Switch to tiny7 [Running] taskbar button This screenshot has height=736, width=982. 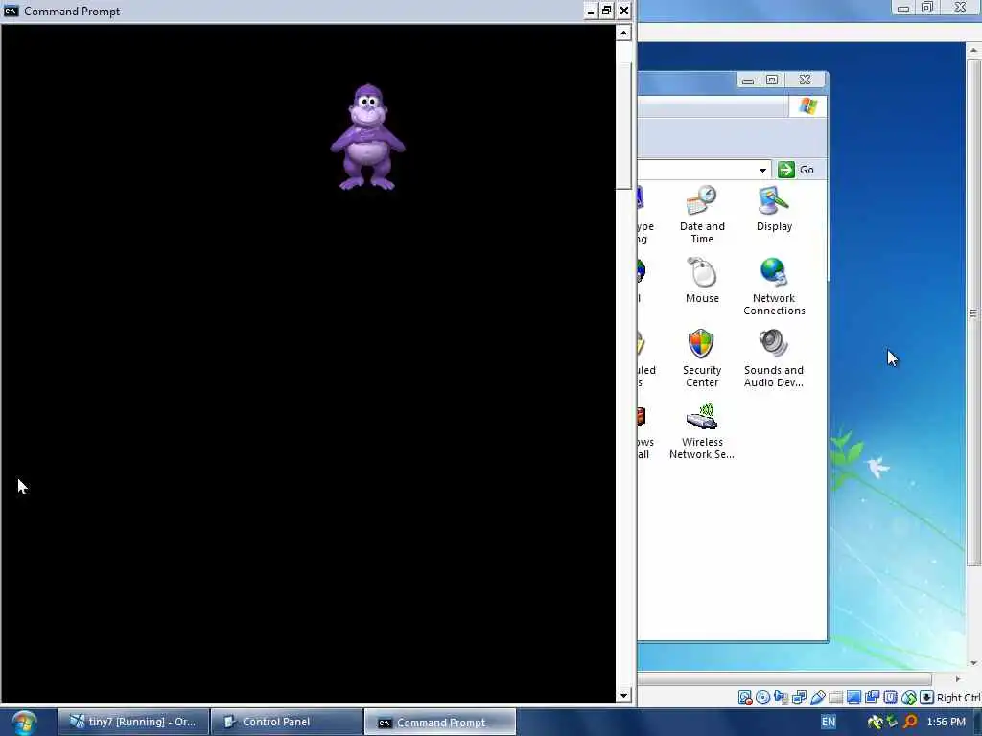click(132, 722)
